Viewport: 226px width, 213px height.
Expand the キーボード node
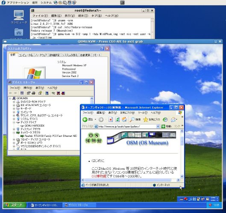point(14,109)
